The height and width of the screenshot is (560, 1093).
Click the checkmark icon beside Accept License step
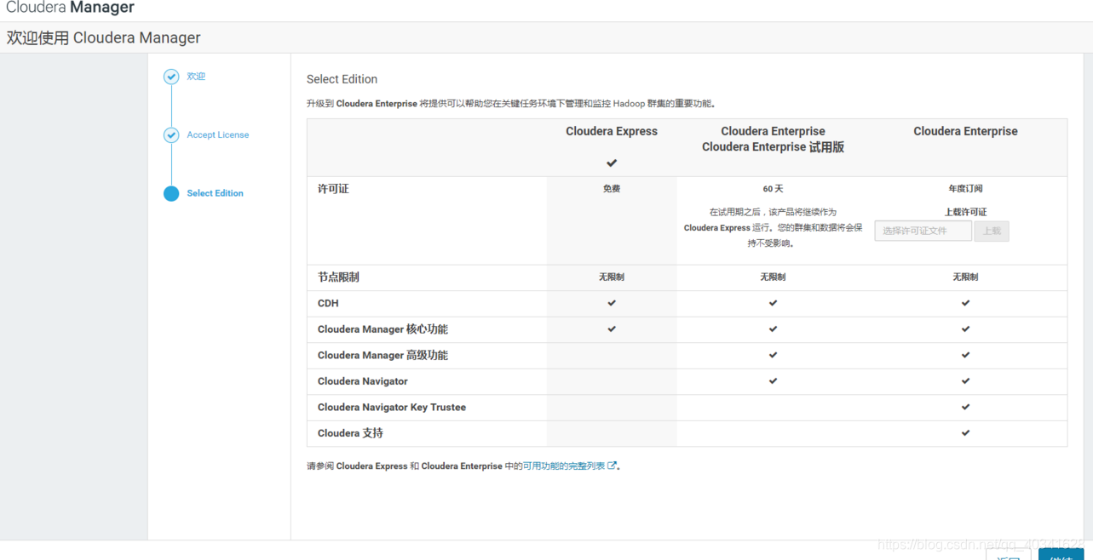(171, 135)
